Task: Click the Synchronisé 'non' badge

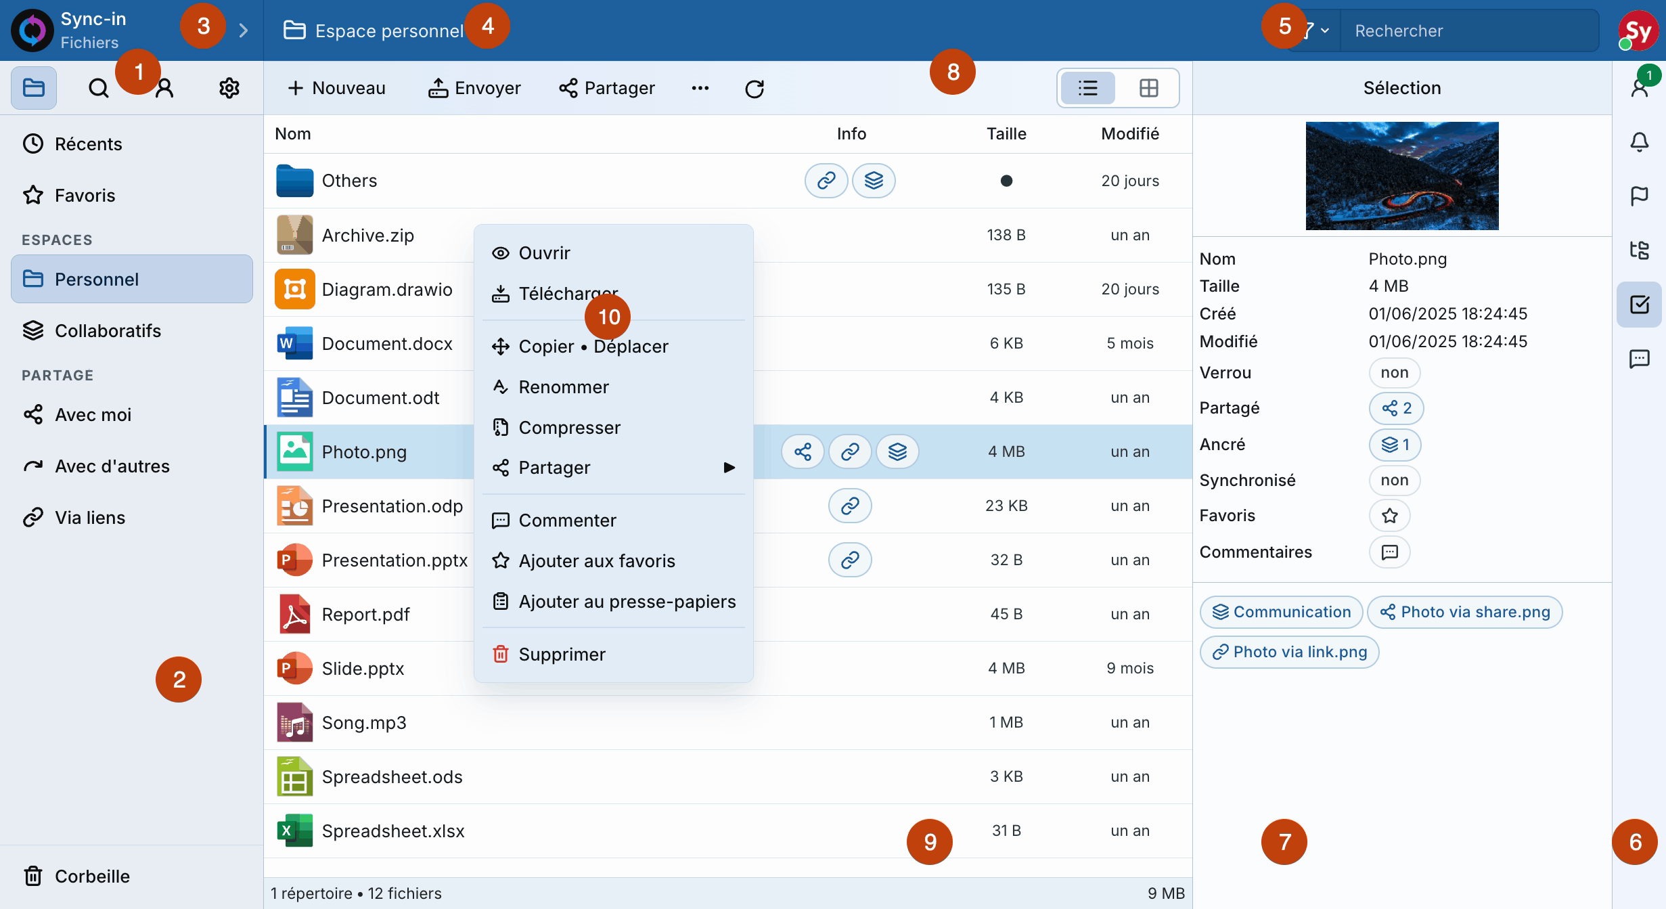Action: pos(1395,481)
